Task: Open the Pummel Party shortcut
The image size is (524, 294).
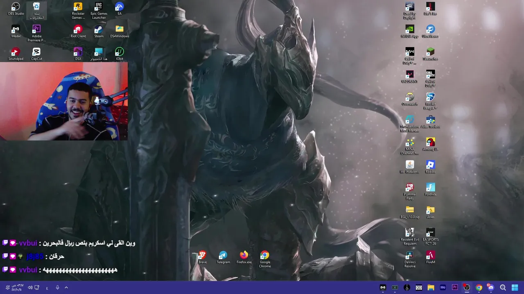Action: click(x=409, y=192)
